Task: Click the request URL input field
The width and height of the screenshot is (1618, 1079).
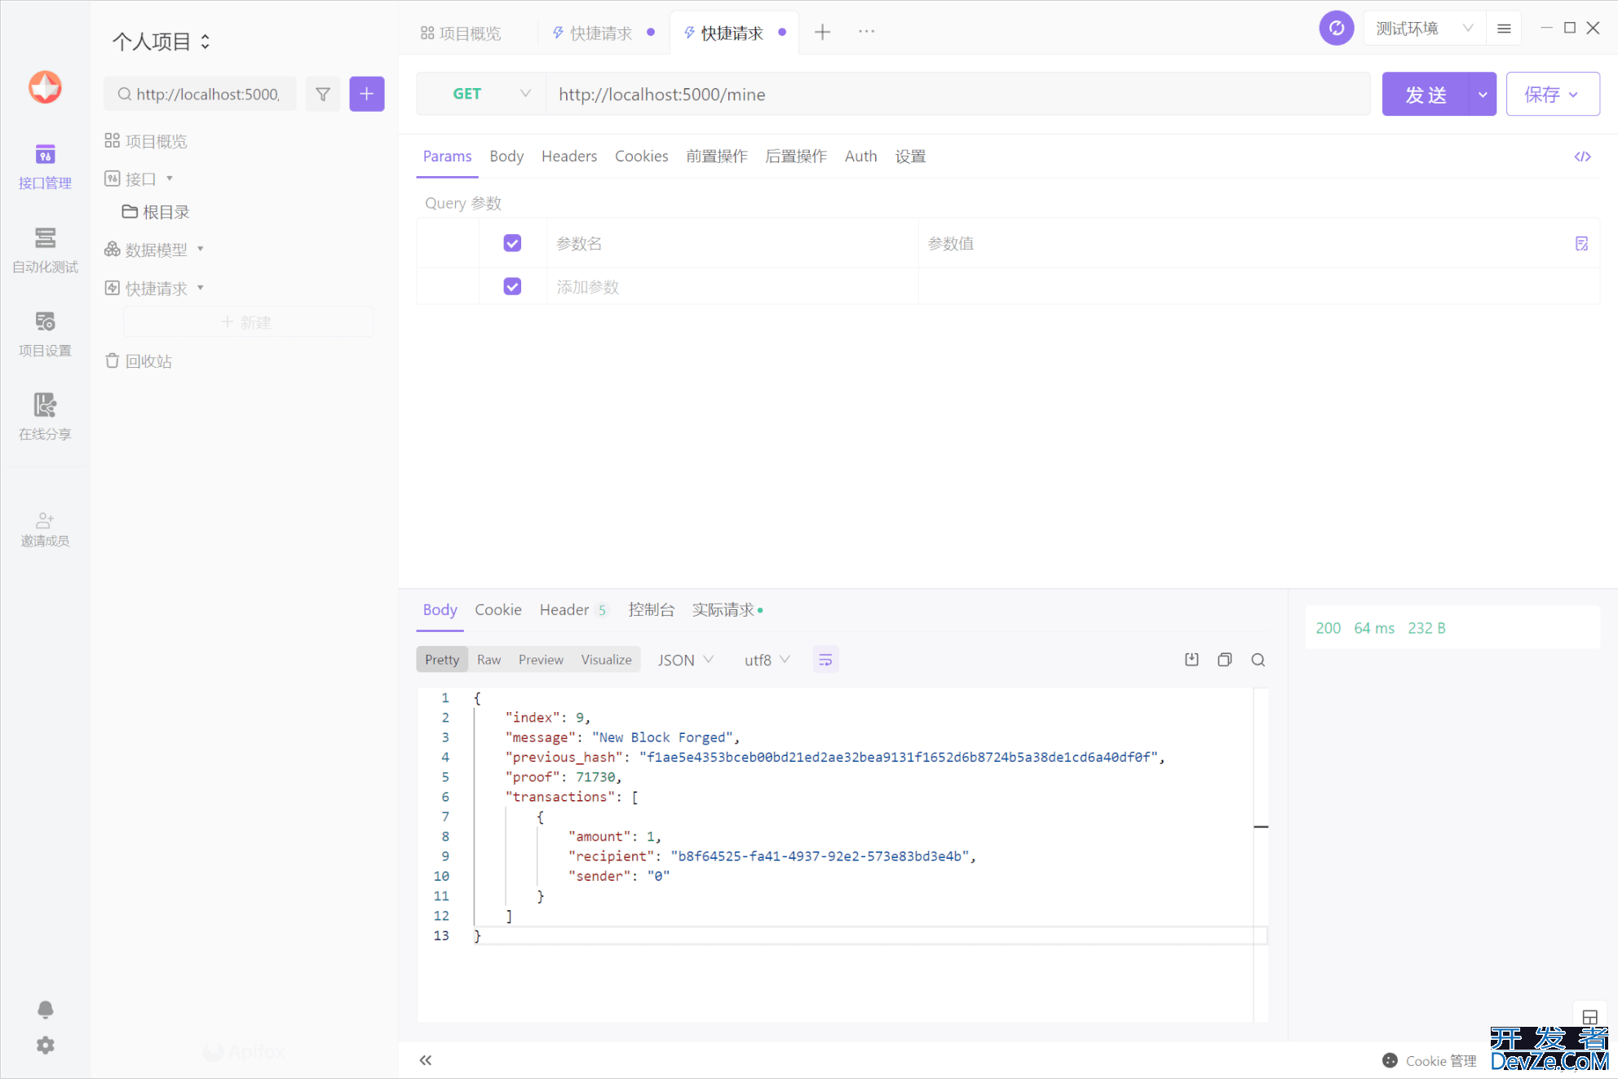Action: tap(957, 94)
